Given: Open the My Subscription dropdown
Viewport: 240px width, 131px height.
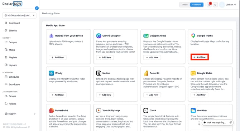Looking at the screenshot, I should (19, 15).
